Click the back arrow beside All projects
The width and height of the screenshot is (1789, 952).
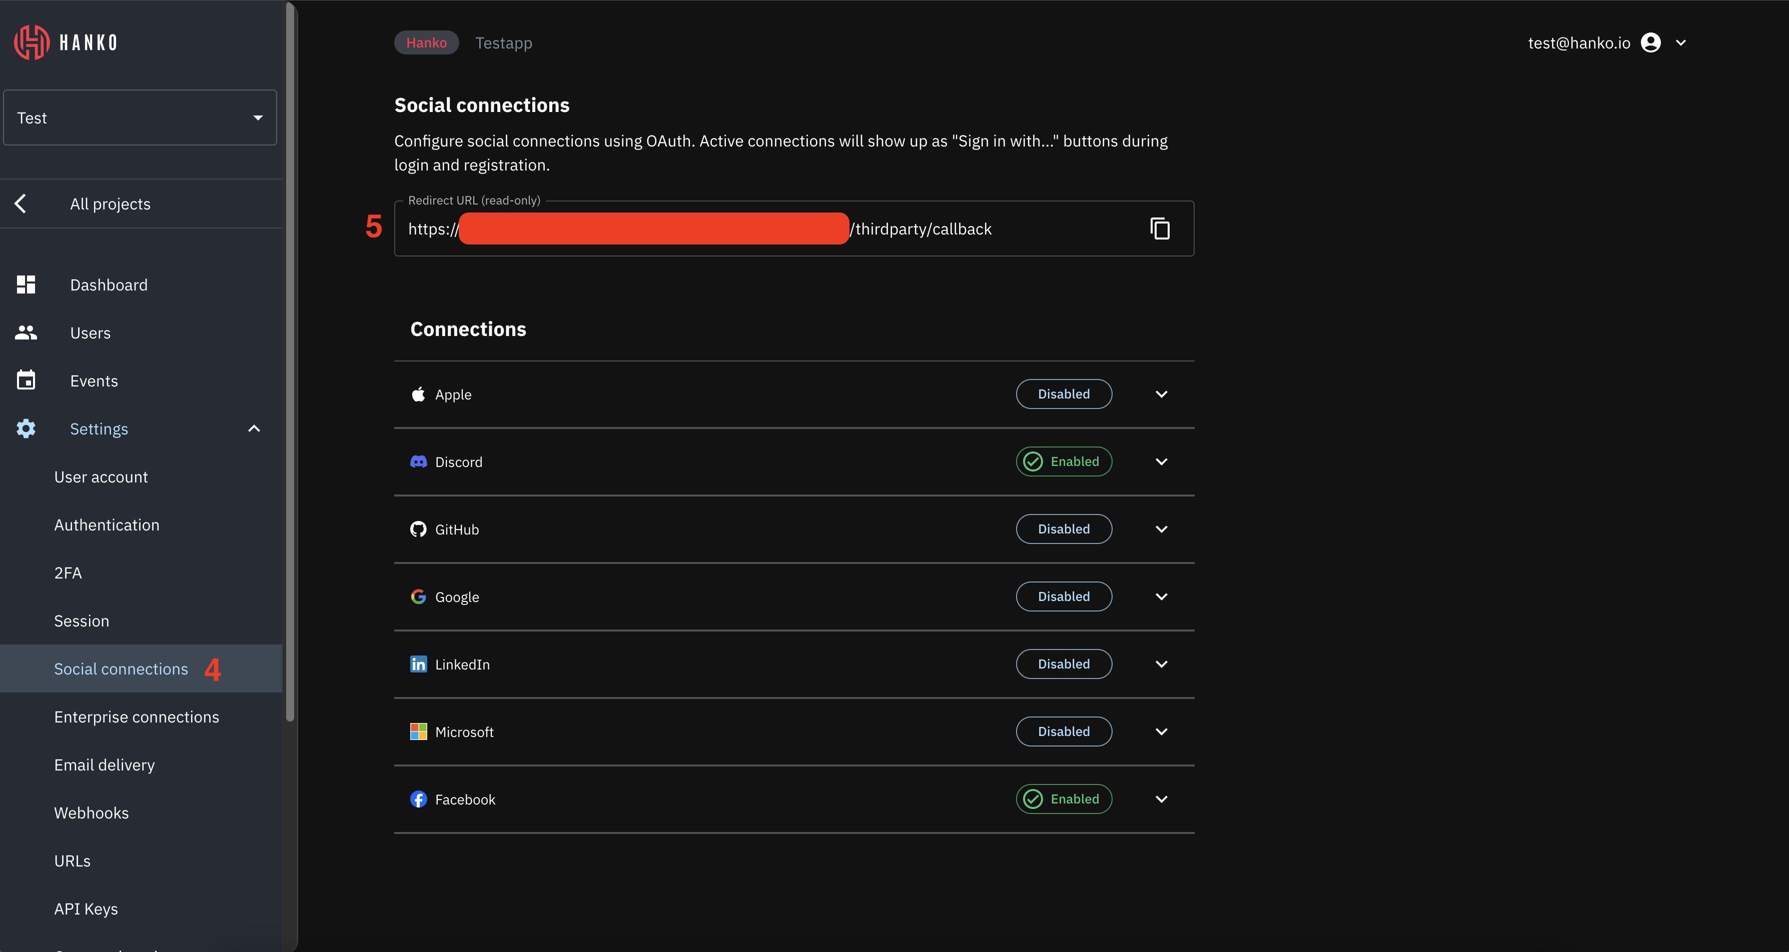[x=21, y=203]
